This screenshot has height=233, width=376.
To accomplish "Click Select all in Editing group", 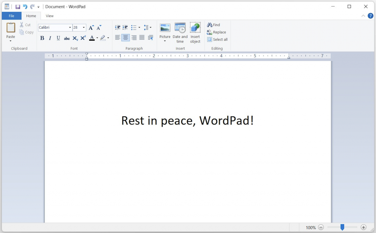I will [217, 39].
